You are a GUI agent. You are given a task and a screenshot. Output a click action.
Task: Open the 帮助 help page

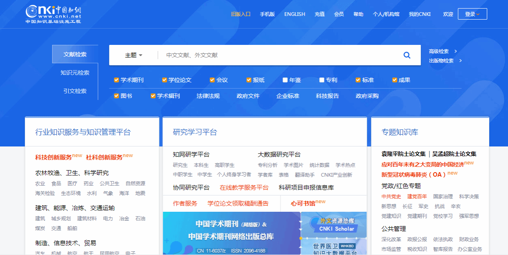coord(358,14)
